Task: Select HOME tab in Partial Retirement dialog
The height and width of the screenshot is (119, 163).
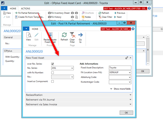Action: 35,29
